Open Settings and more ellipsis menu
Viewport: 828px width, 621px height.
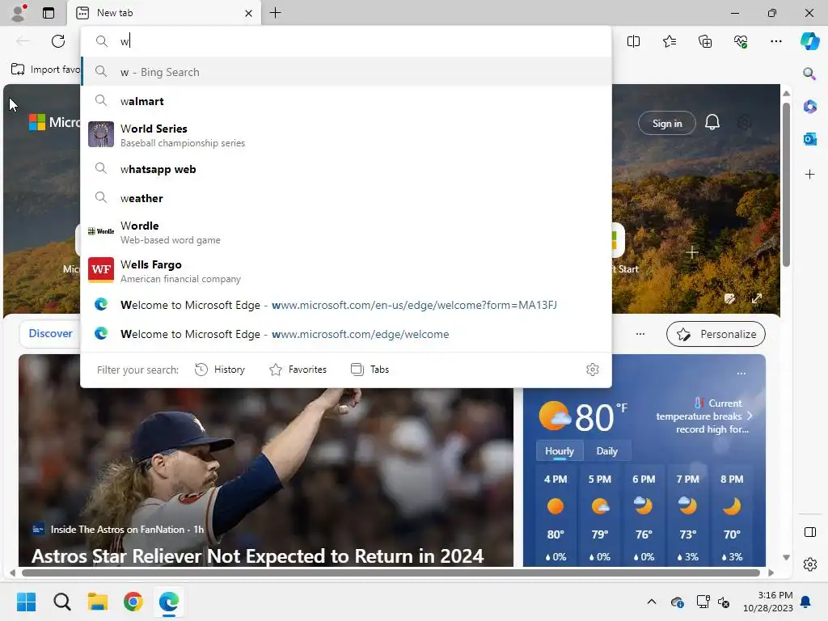coord(775,41)
